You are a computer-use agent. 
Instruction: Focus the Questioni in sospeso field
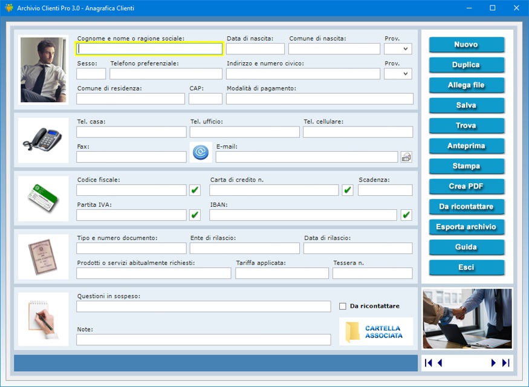tap(203, 307)
